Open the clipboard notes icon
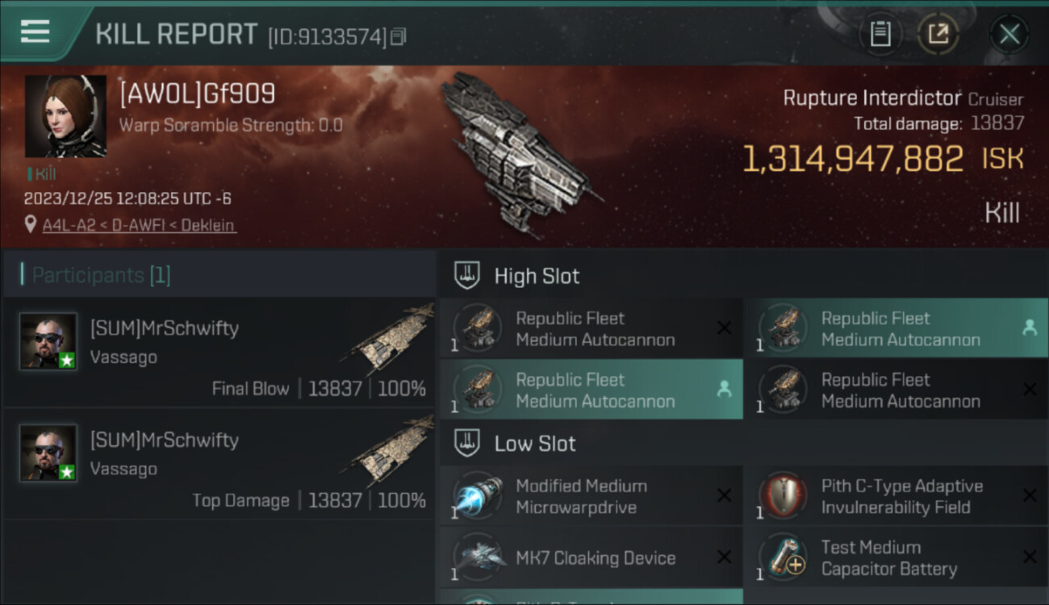The image size is (1049, 605). click(x=880, y=35)
